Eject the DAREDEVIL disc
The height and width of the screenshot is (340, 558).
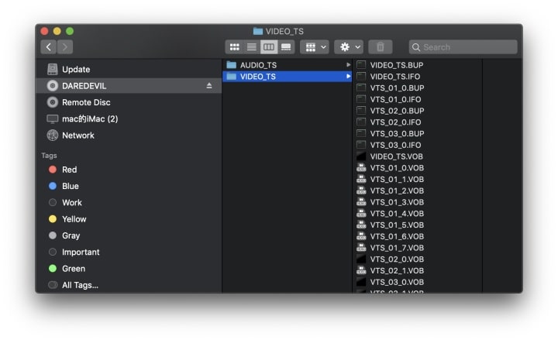(x=209, y=86)
